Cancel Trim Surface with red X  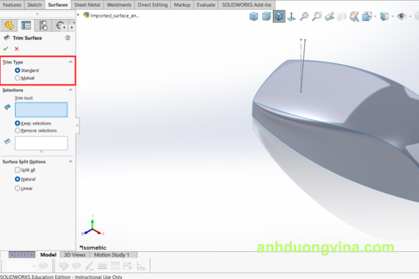tap(17, 49)
